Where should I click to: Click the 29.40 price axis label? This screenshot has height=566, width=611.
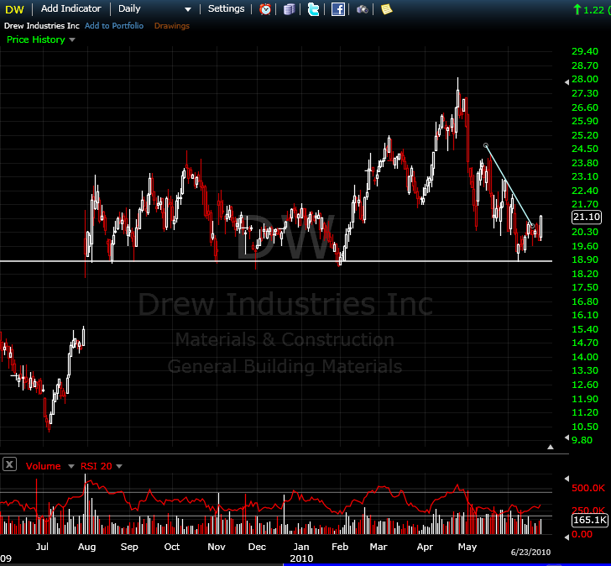point(584,51)
